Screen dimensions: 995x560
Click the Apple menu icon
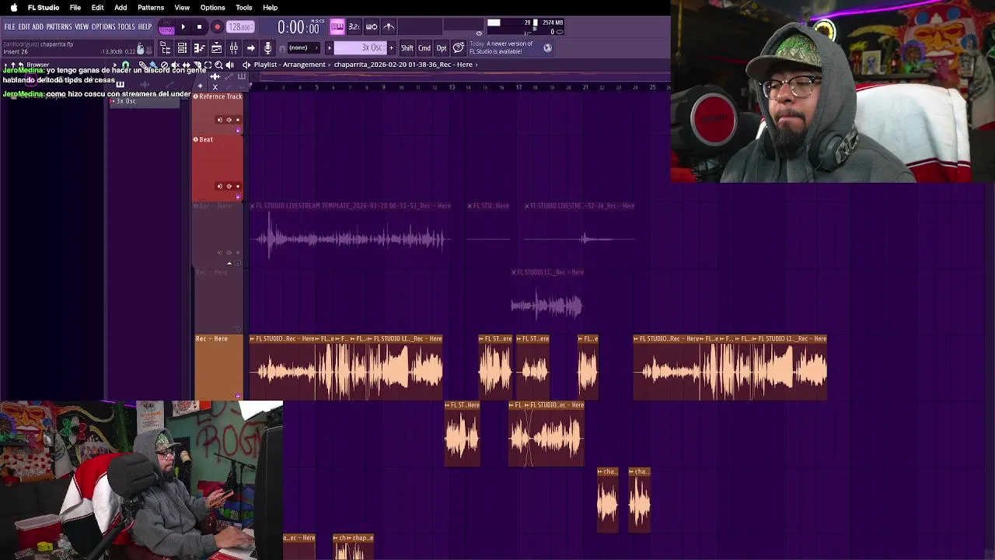click(x=13, y=7)
